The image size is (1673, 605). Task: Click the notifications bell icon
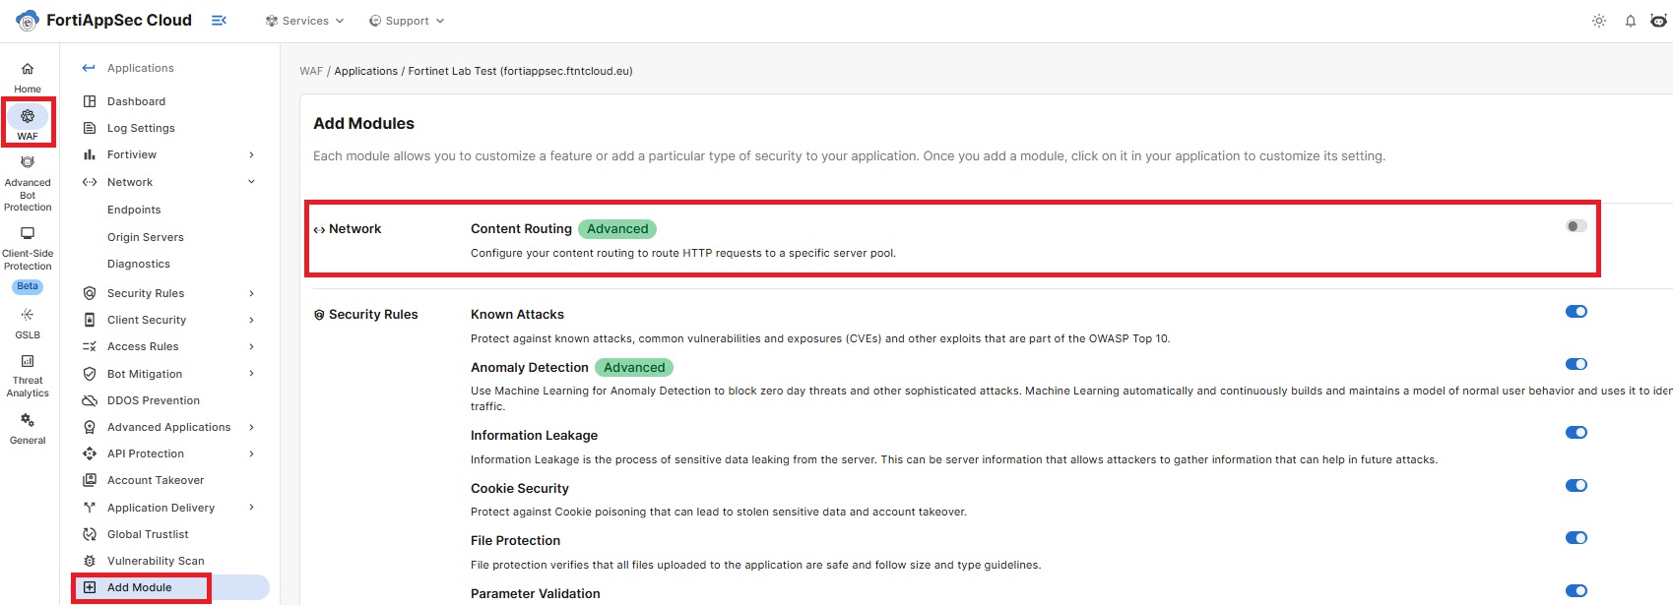(1631, 21)
